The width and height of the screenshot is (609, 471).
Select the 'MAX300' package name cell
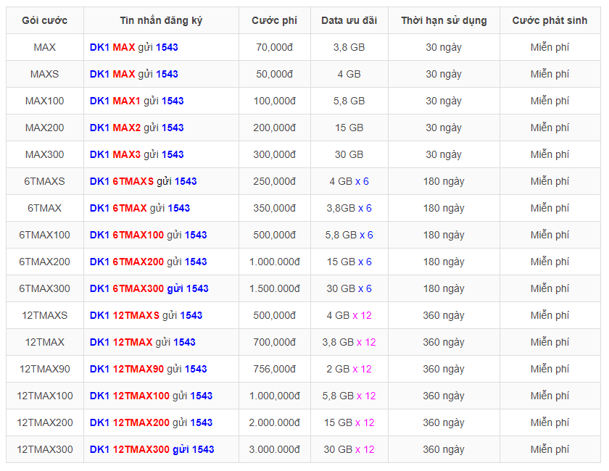[45, 154]
